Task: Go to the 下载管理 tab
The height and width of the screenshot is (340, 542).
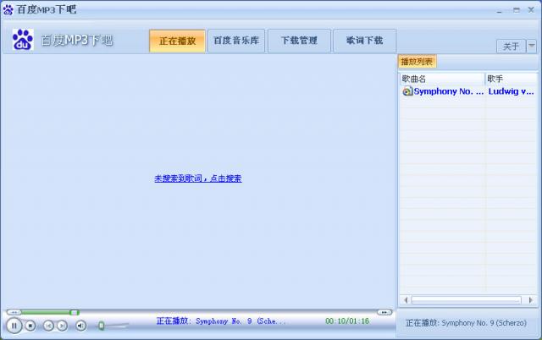Action: (x=299, y=41)
